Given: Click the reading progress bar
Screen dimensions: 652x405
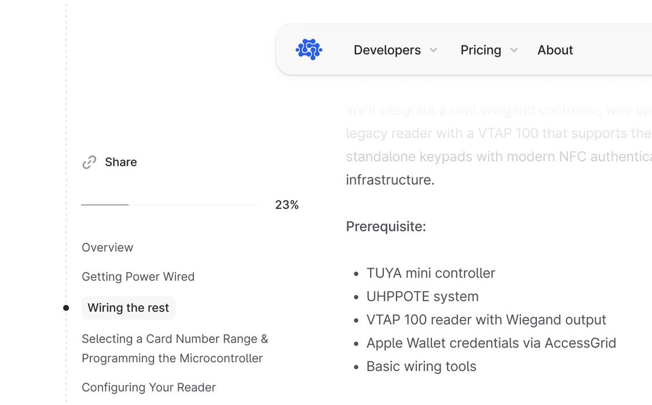Looking at the screenshot, I should click(x=170, y=205).
